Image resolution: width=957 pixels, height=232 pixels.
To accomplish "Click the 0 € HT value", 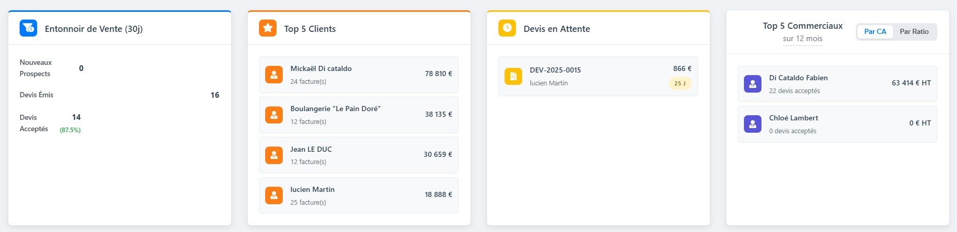I will pos(920,123).
